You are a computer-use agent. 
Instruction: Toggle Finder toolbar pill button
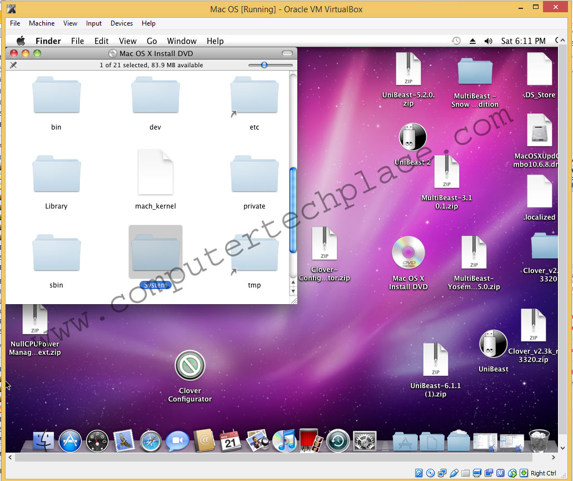287,53
